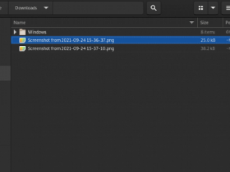This screenshot has width=230, height=172.
Task: Switch to grid view icon
Action: [x=201, y=8]
